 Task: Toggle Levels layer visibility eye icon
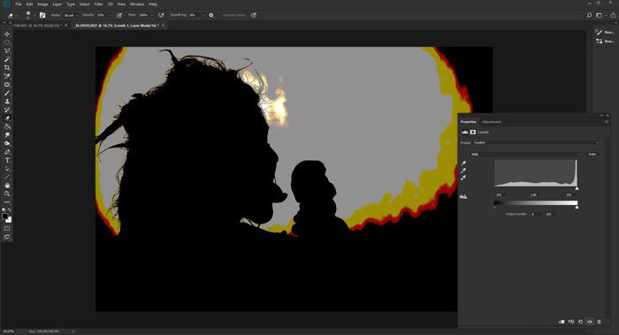point(590,322)
